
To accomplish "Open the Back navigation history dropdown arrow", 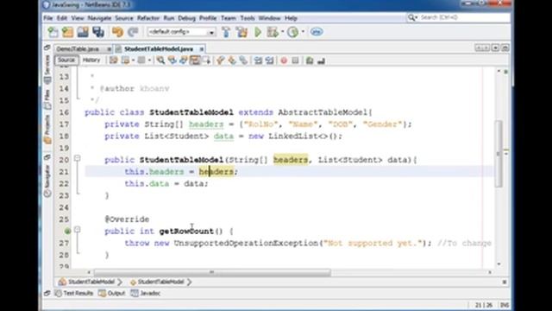I will [133, 60].
